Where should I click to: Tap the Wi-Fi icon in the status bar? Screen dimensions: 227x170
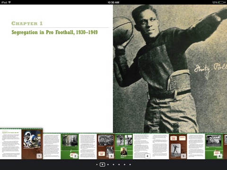click(9, 2)
